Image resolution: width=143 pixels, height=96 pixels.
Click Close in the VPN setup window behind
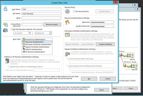tap(102, 90)
